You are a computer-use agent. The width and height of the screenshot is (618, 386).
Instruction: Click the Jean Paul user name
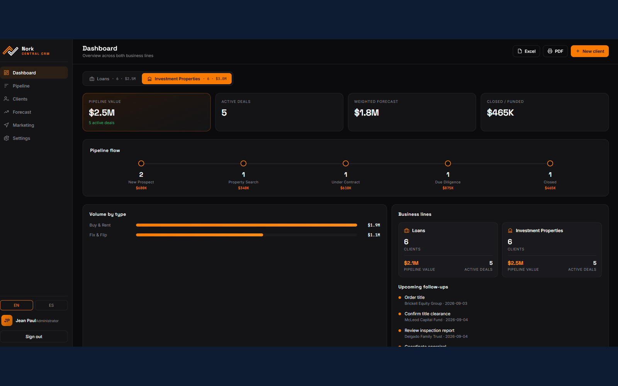[x=25, y=320]
